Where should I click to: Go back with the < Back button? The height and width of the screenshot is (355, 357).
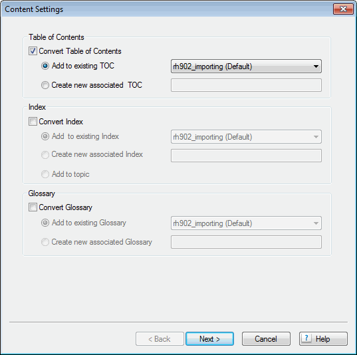[160, 339]
